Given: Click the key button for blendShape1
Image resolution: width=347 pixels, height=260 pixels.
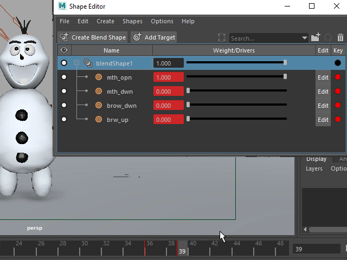Looking at the screenshot, I should coord(338,63).
